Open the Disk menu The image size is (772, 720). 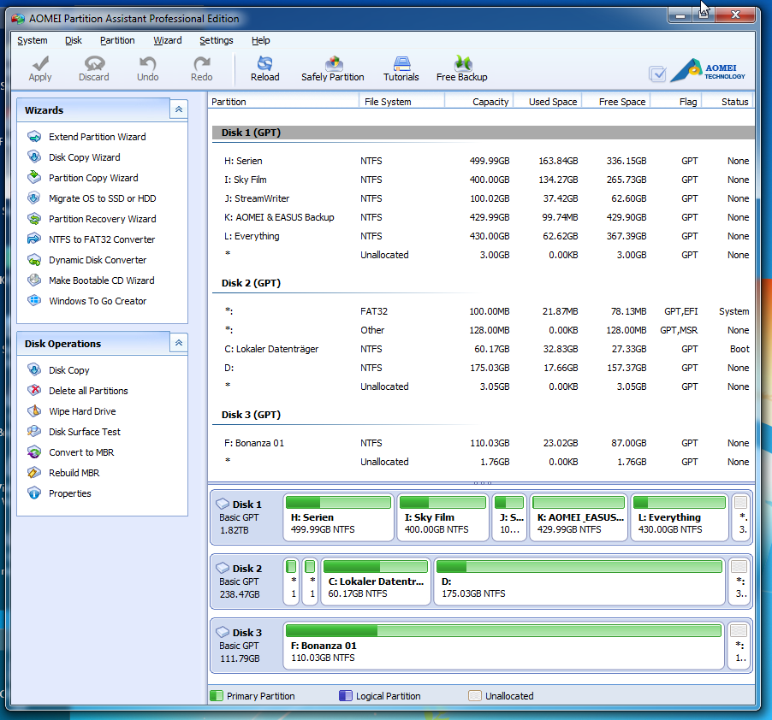pos(74,40)
